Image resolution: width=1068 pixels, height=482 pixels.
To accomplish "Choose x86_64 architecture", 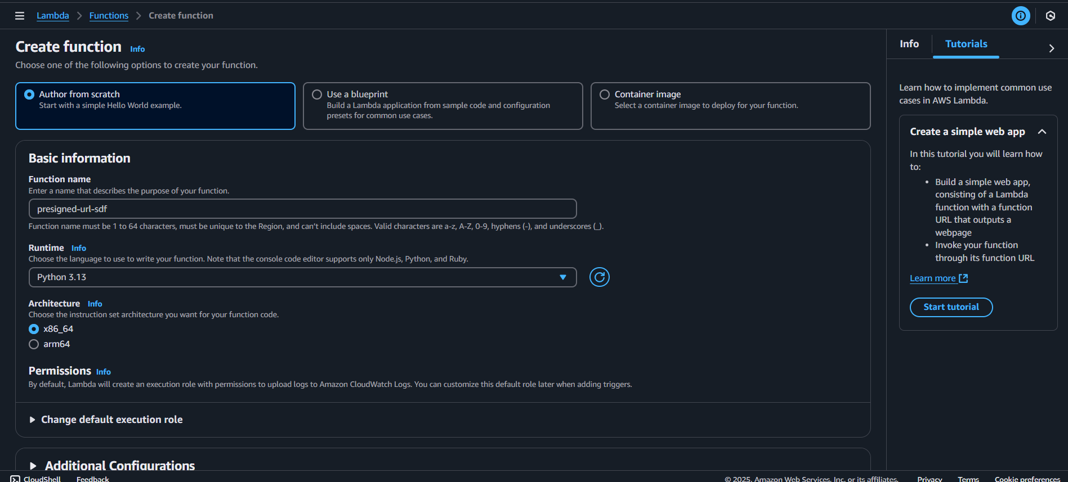I will pyautogui.click(x=34, y=329).
